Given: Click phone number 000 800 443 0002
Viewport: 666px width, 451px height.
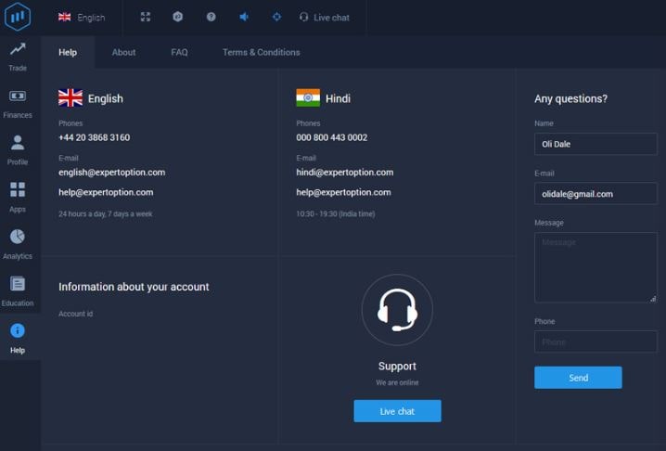Looking at the screenshot, I should 332,137.
